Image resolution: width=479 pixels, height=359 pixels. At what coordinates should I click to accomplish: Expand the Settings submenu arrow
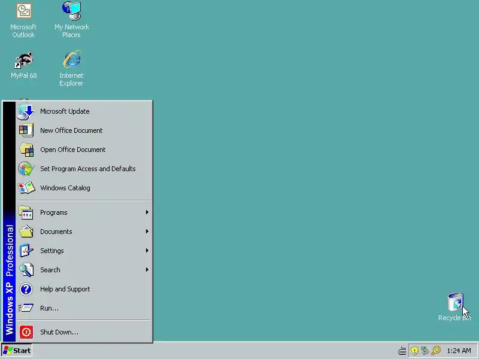(147, 250)
